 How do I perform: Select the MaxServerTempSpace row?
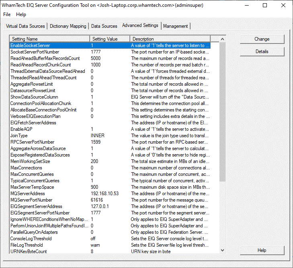(110, 187)
